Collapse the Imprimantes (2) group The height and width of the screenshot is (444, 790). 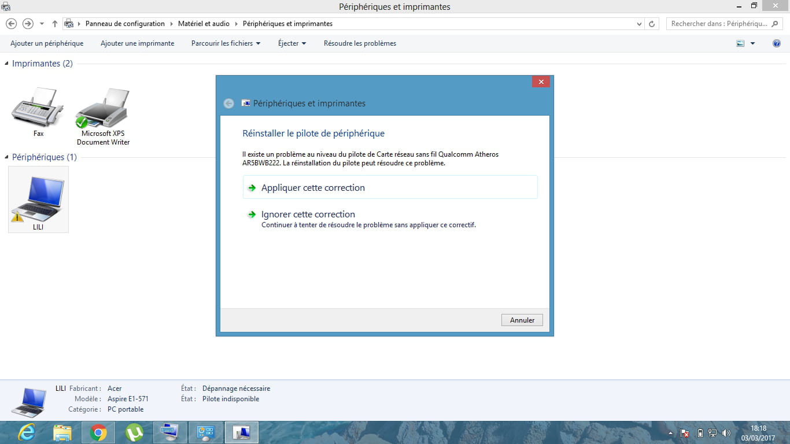(x=7, y=64)
